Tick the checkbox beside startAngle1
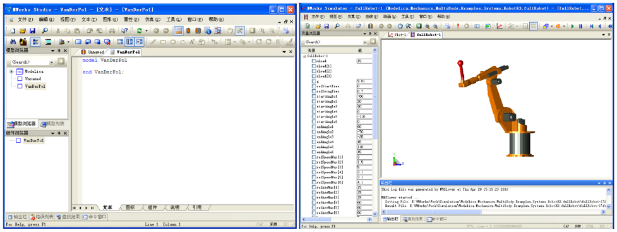 coord(314,96)
